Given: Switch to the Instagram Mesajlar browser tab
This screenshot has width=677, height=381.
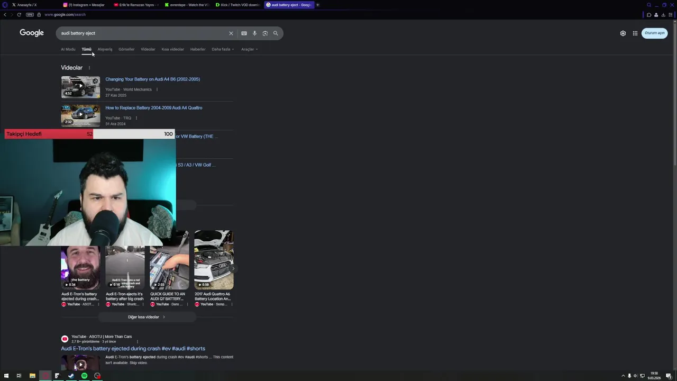Looking at the screenshot, I should point(84,5).
